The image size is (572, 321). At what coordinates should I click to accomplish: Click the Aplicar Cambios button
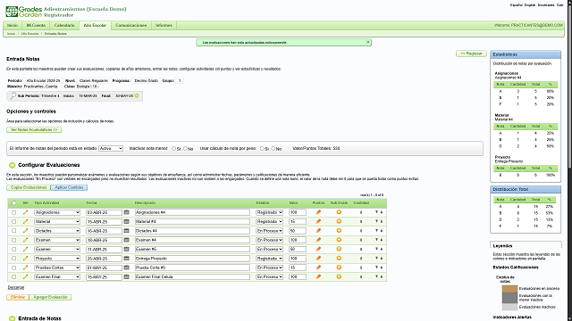pos(69,187)
